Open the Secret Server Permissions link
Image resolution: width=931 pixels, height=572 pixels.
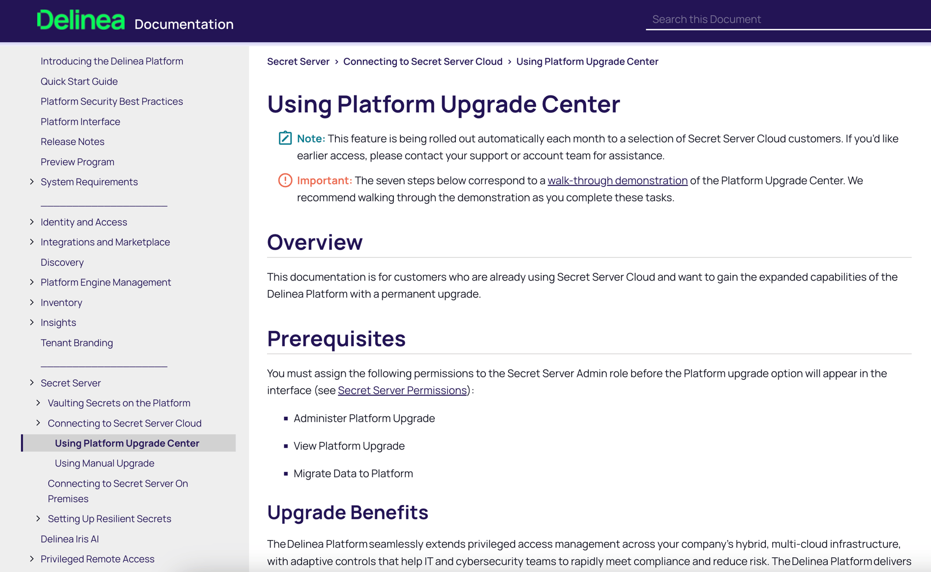[402, 390]
